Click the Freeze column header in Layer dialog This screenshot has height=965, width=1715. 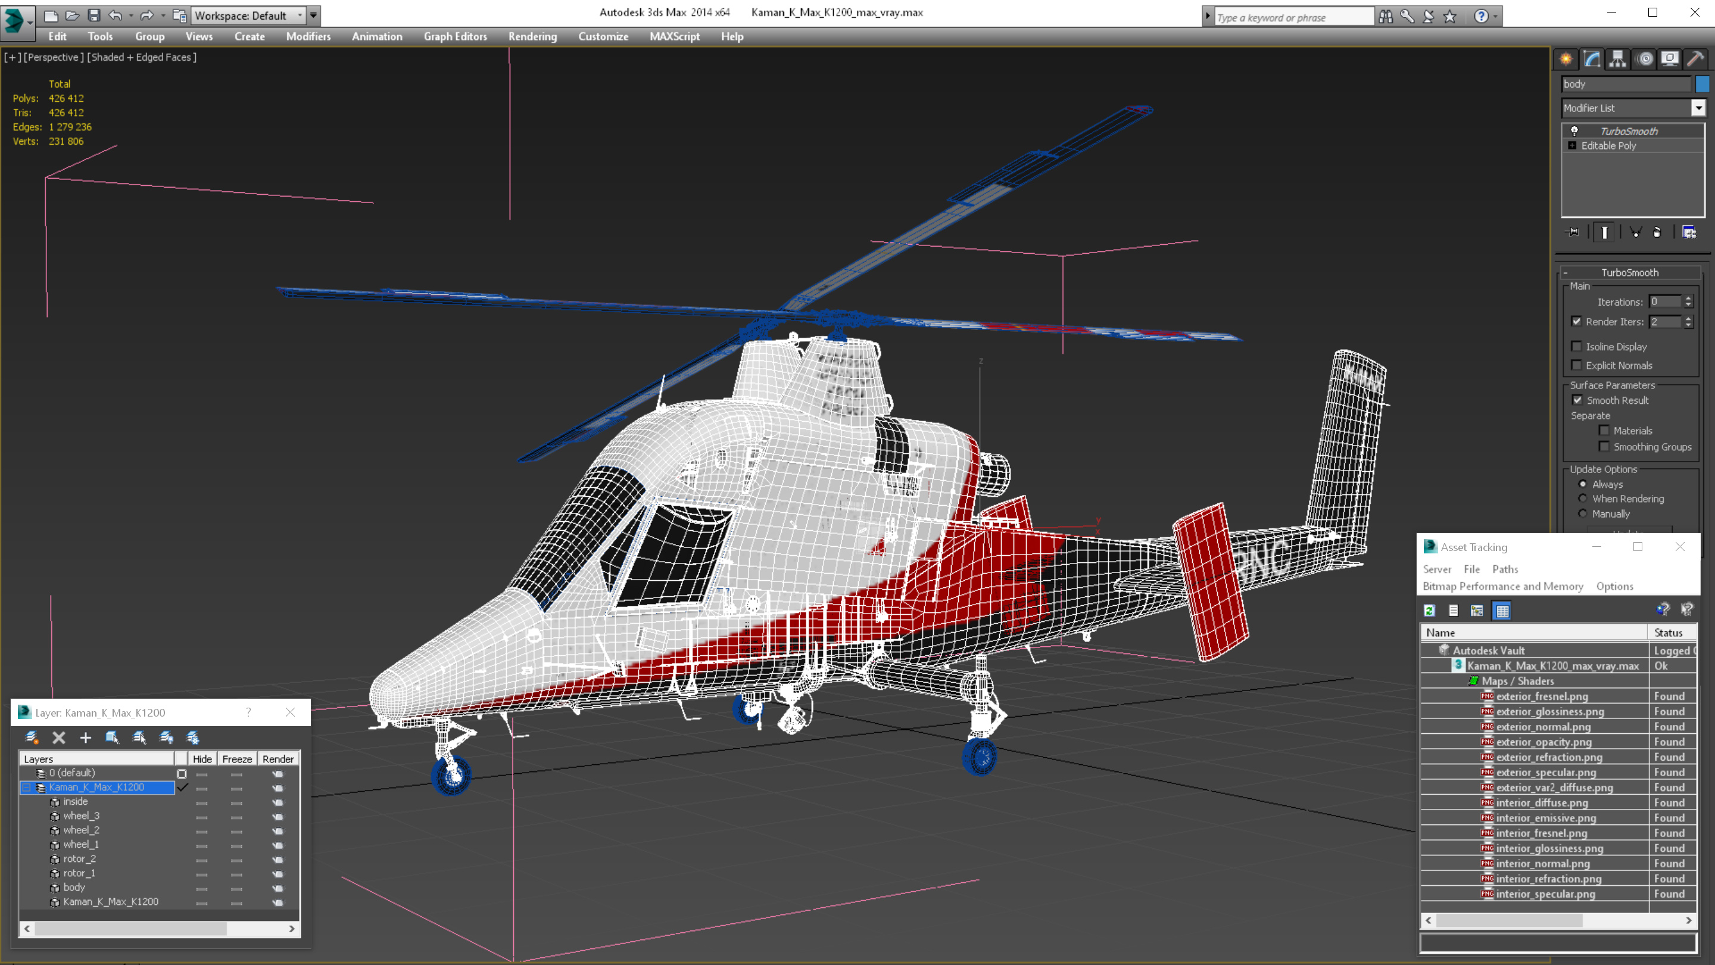[x=237, y=759]
